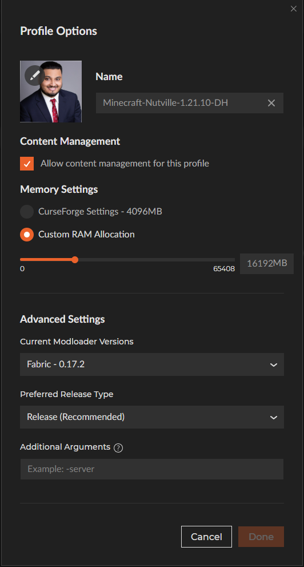This screenshot has width=304, height=567.
Task: Click the Advanced Settings heading
Action: (62, 319)
